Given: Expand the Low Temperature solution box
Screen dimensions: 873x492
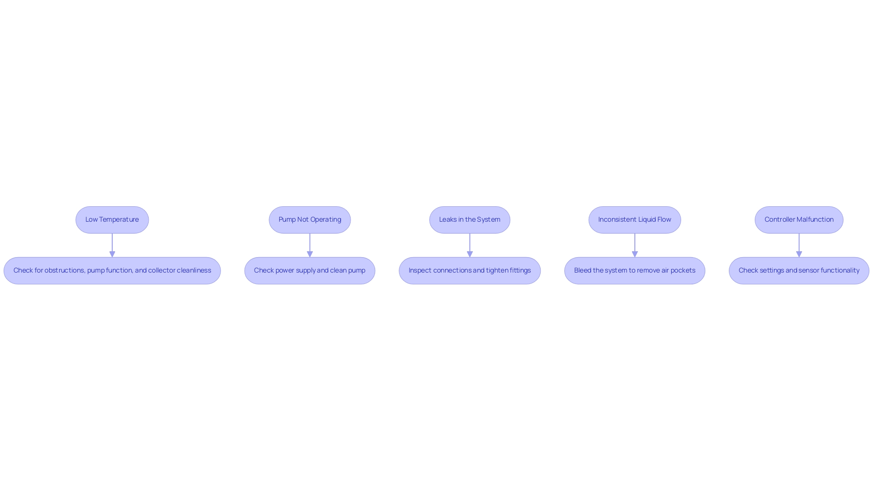Looking at the screenshot, I should pyautogui.click(x=112, y=270).
